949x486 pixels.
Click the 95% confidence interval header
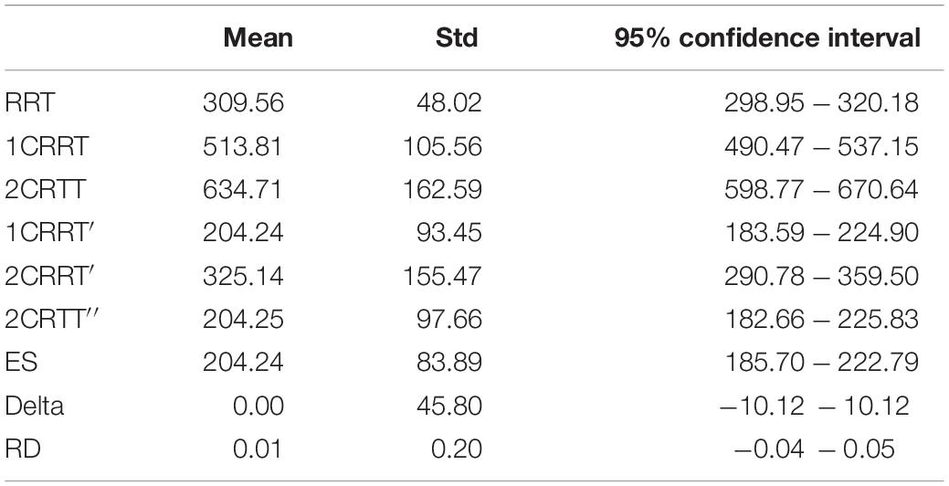[767, 38]
